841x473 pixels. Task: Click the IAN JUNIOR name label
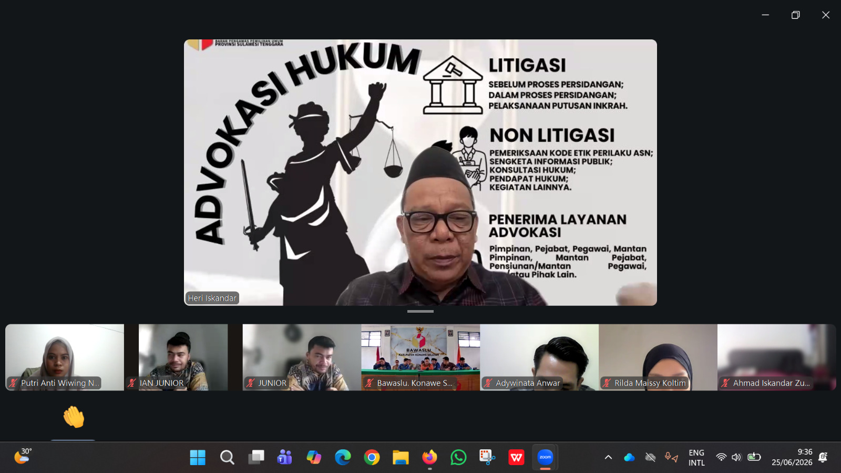tap(162, 383)
